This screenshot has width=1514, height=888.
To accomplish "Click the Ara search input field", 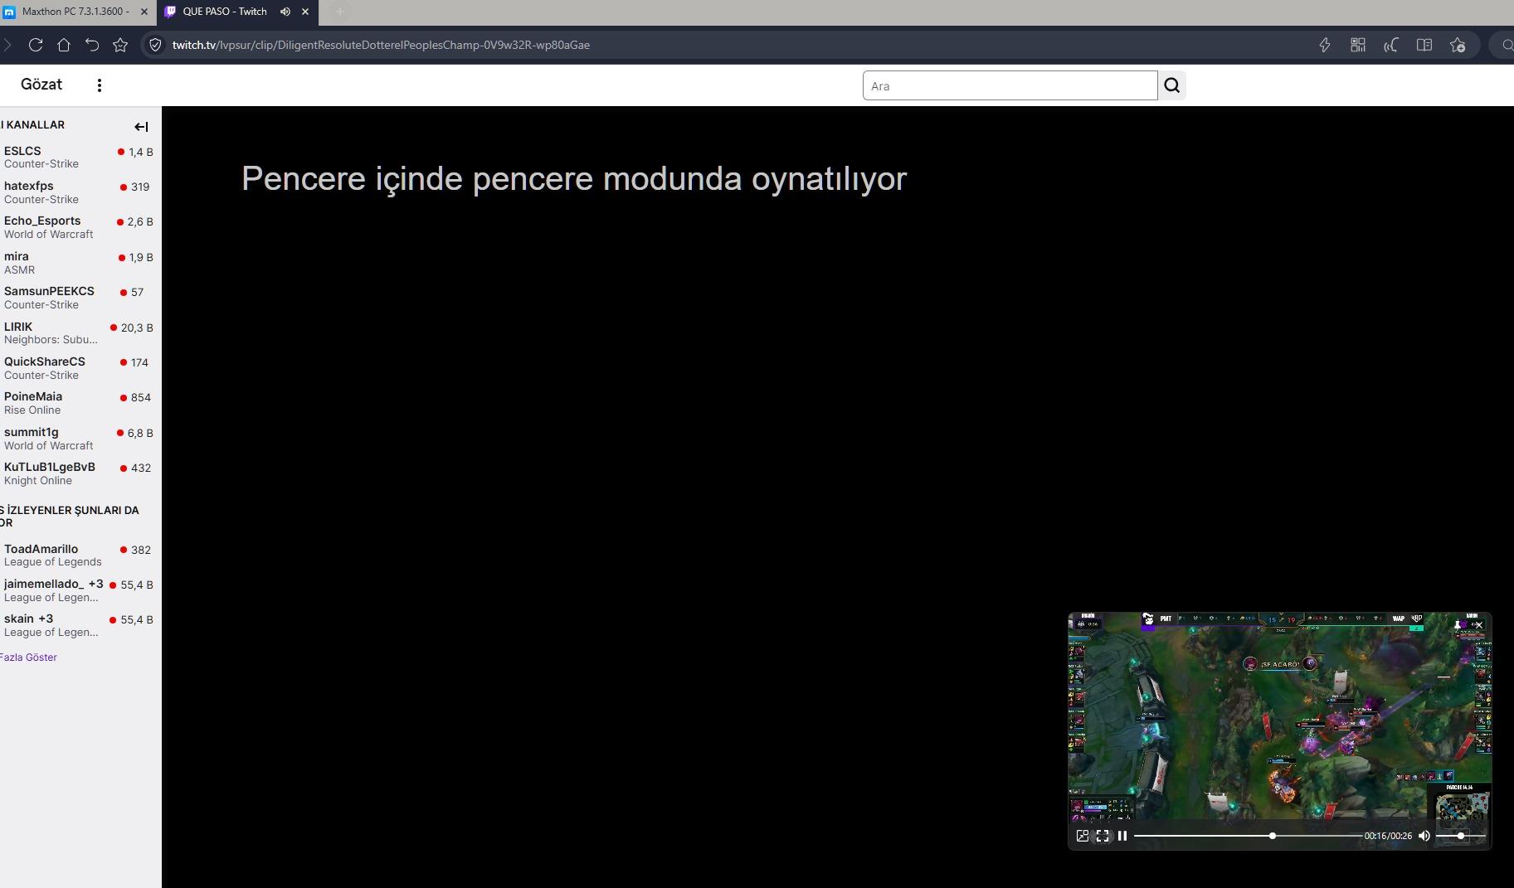I will (x=1010, y=85).
